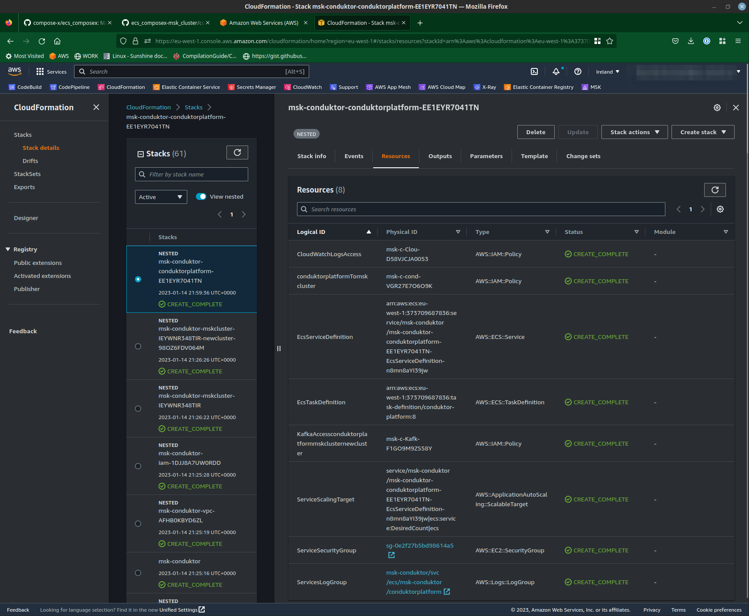Select msk-conduktor-mskcluster-IEYWNR348TIR stack radio

138,409
